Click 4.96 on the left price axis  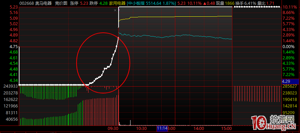click(14, 29)
